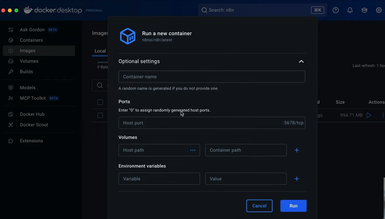Click the run play icon in image row
The width and height of the screenshot is (385, 219).
369,115
